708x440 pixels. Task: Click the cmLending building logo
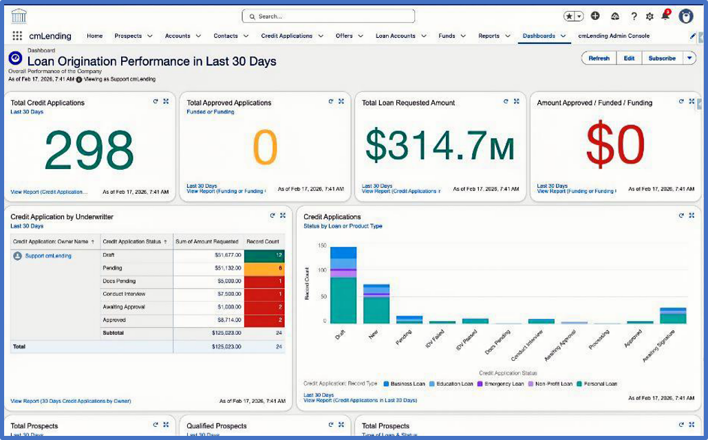tap(19, 16)
